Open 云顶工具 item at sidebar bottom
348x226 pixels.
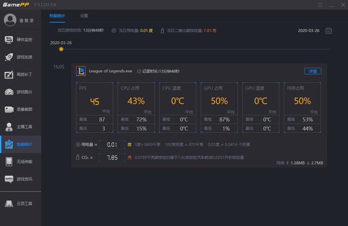tap(21, 204)
